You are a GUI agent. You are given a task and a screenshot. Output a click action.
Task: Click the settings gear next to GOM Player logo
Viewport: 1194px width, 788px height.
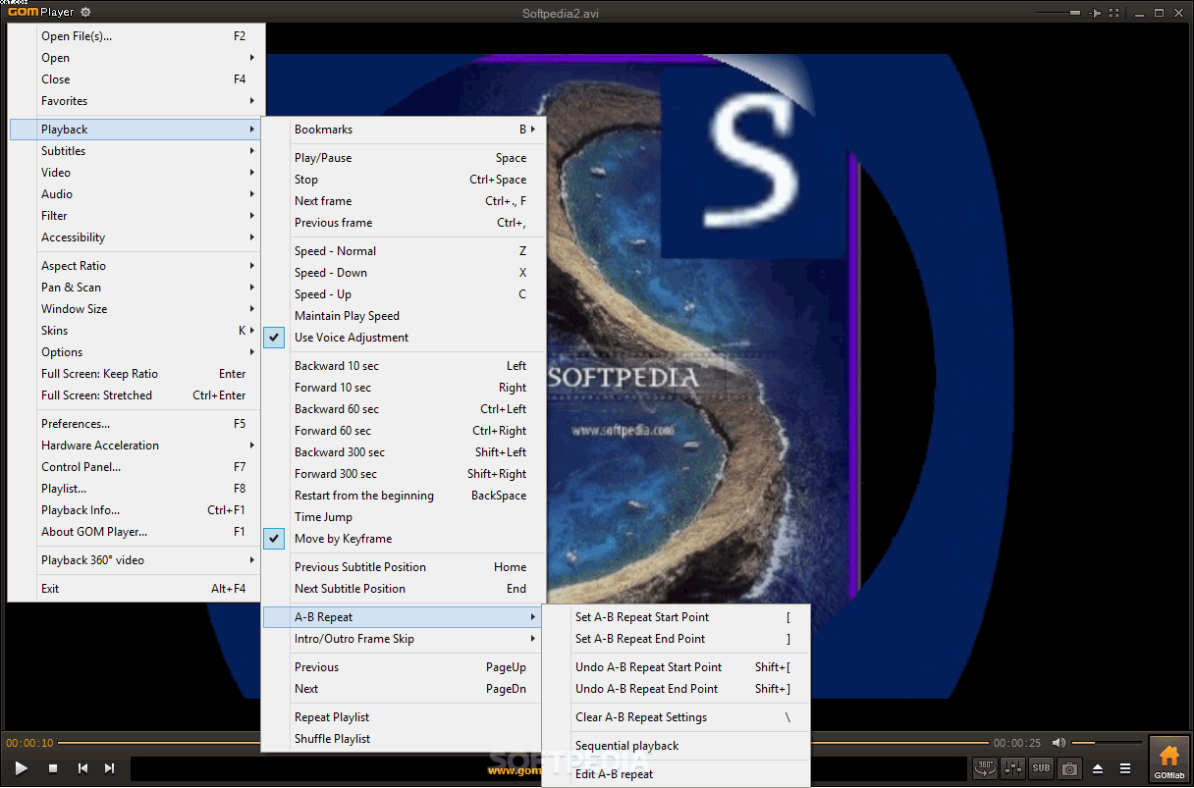pyautogui.click(x=85, y=12)
